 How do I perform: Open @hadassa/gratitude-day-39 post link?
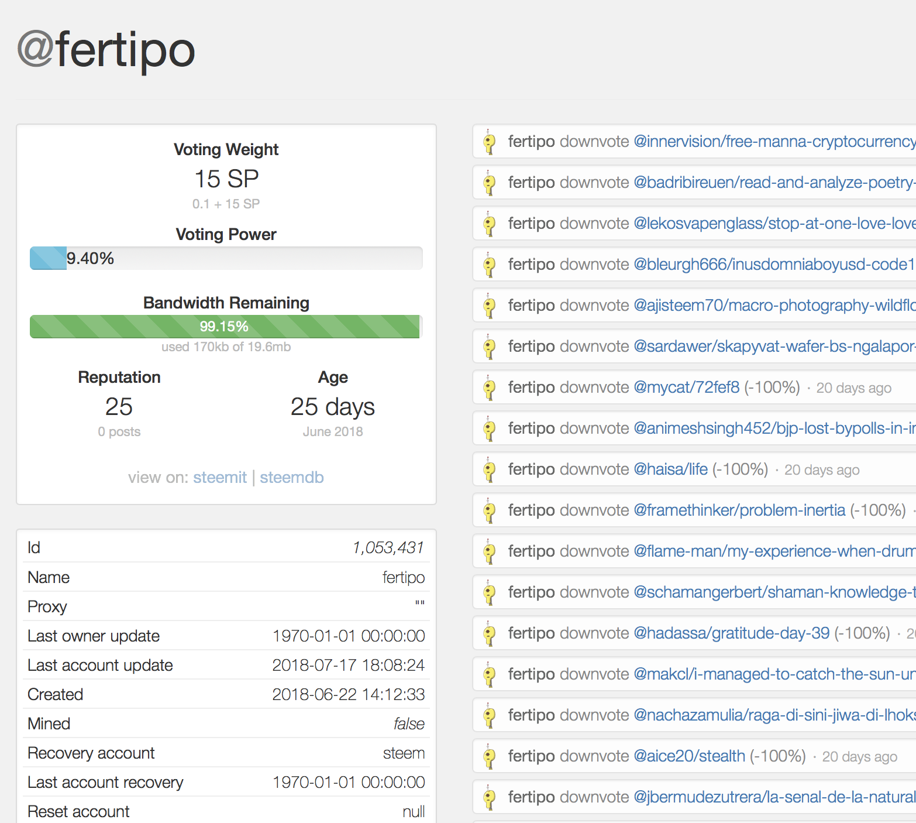click(732, 633)
